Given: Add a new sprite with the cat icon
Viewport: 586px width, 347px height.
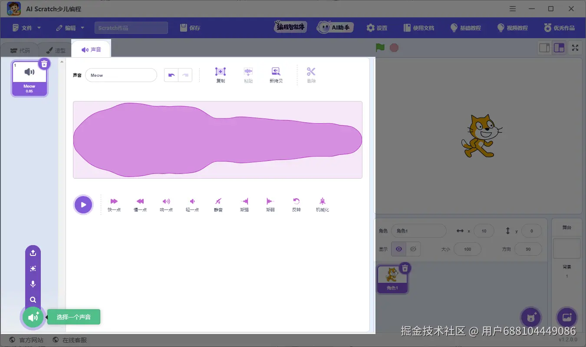Looking at the screenshot, I should (x=531, y=317).
